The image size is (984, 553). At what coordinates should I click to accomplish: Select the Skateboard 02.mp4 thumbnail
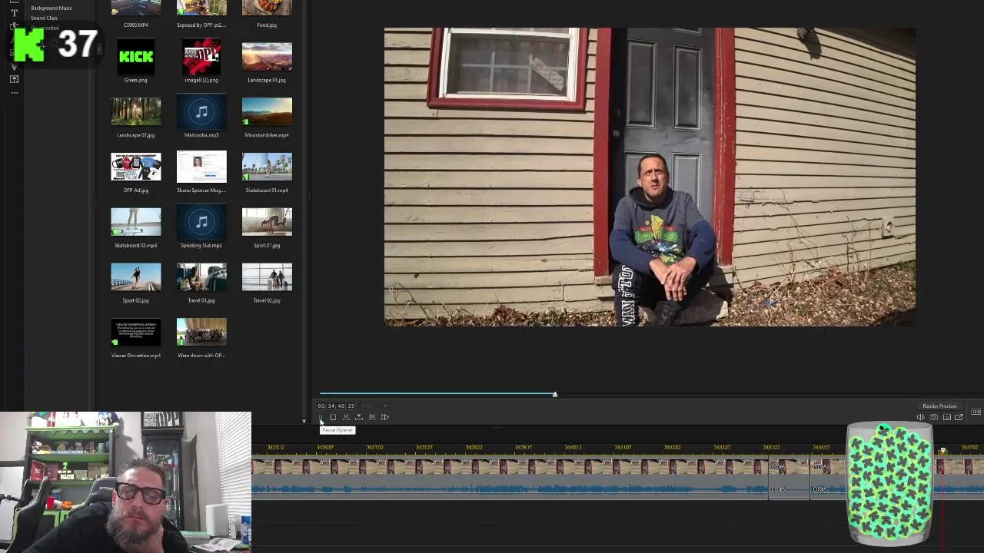136,222
